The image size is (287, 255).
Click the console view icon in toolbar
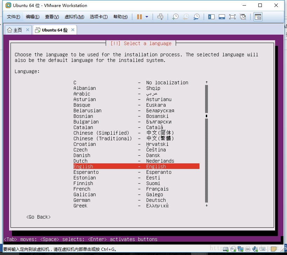(x=258, y=17)
